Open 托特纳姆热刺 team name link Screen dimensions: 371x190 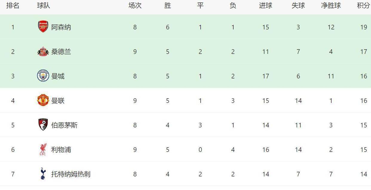(x=71, y=174)
